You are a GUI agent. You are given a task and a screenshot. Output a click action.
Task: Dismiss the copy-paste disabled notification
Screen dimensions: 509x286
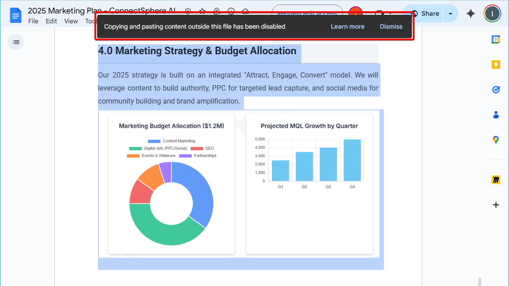coord(391,26)
